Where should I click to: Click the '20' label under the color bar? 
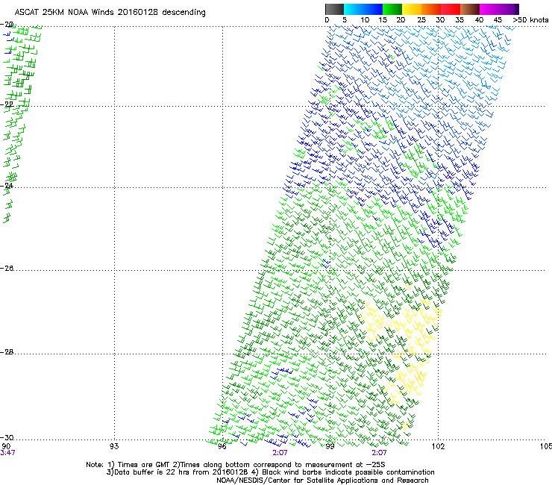tap(401, 19)
